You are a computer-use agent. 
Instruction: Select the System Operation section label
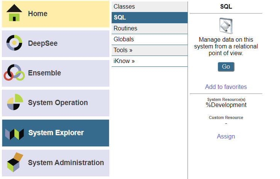pos(58,103)
